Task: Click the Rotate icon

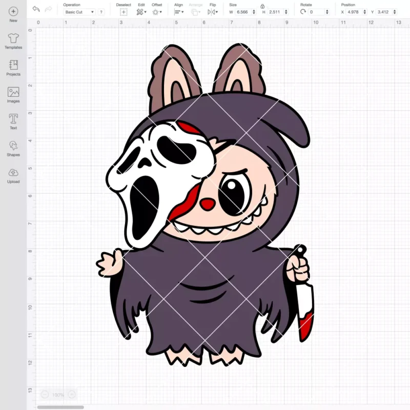Action: coord(303,12)
